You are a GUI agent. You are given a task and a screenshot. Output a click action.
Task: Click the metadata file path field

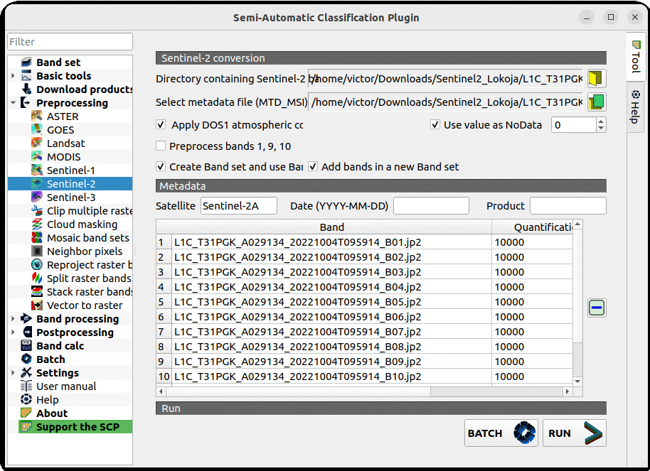446,102
